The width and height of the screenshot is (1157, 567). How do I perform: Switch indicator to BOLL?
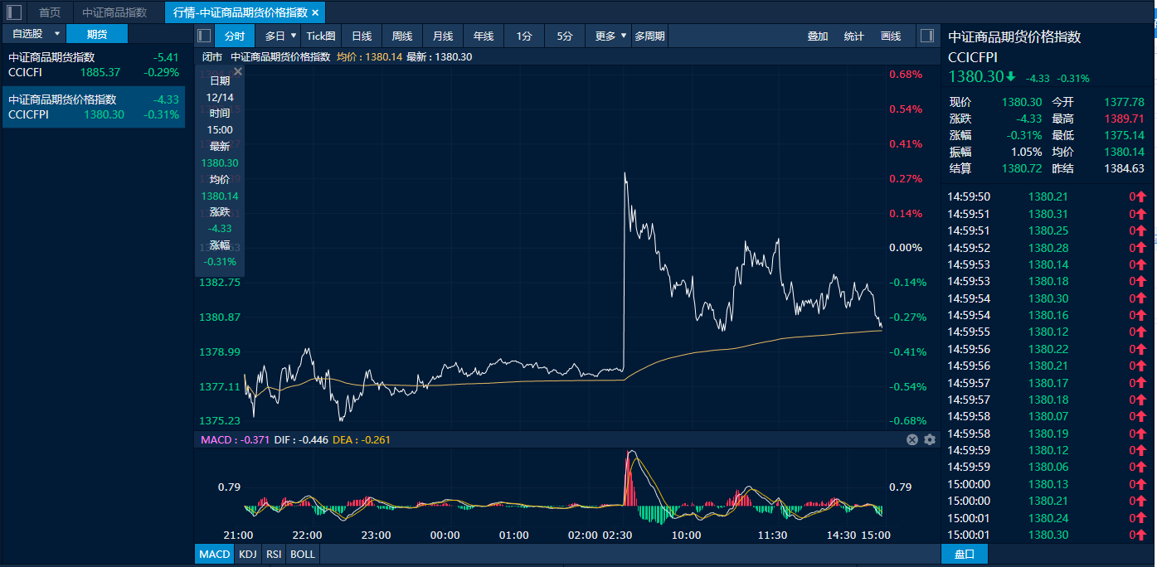[302, 554]
